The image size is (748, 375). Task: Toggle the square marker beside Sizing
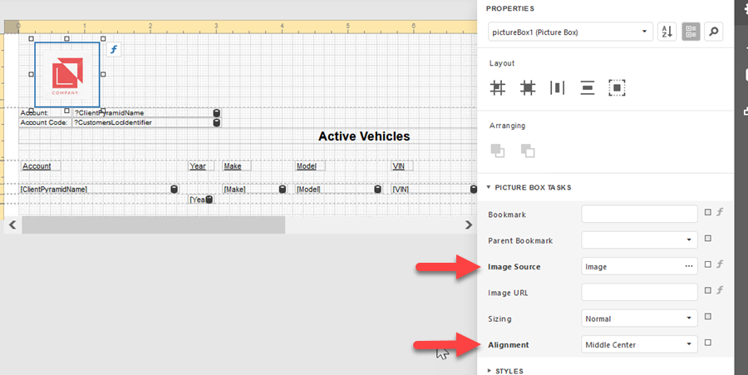tap(707, 317)
